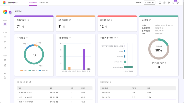
Task: Toggle the 대여중 legend series in donut chart
Action: 43,70
